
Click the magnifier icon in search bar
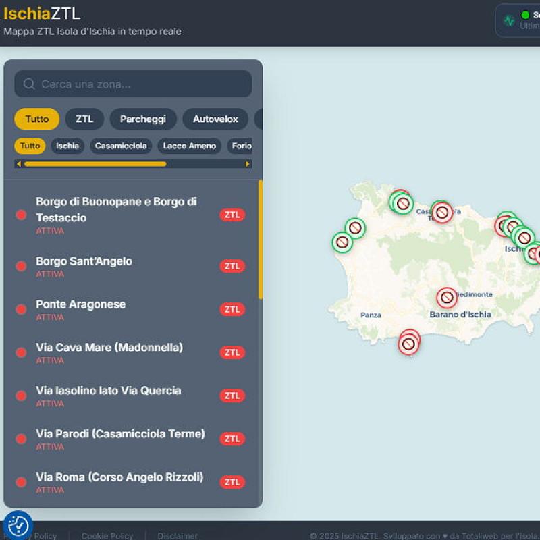point(29,84)
